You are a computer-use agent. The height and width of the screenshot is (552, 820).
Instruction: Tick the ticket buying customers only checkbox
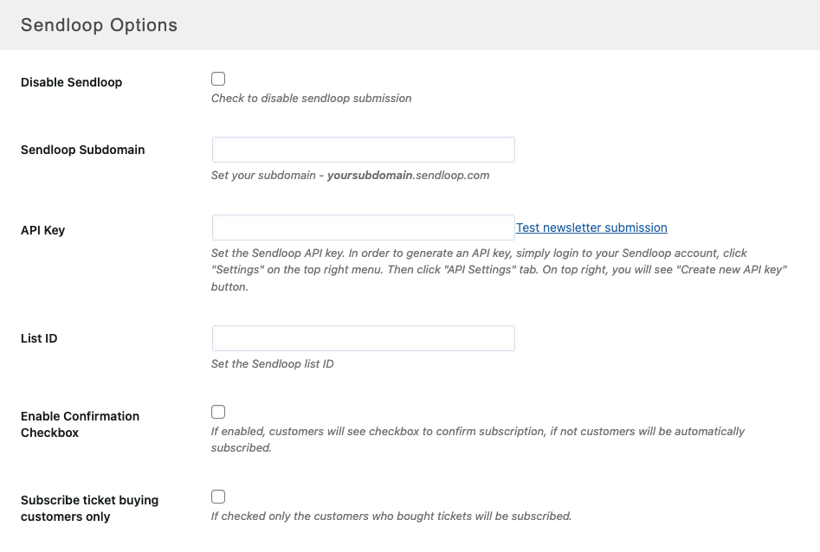218,497
